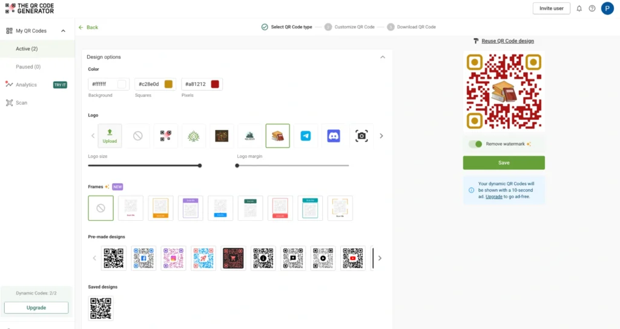620x329 pixels.
Task: Open the Background color swatch
Action: (122, 84)
